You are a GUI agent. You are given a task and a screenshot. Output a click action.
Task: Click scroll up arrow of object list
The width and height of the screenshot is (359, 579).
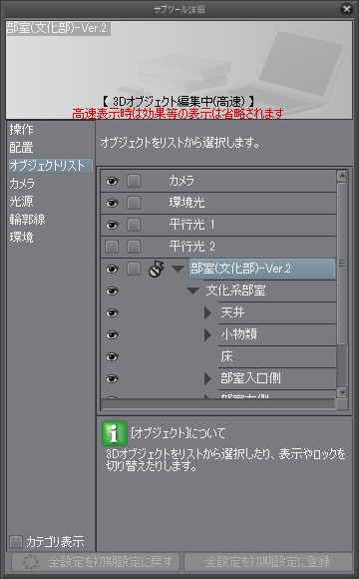point(342,176)
